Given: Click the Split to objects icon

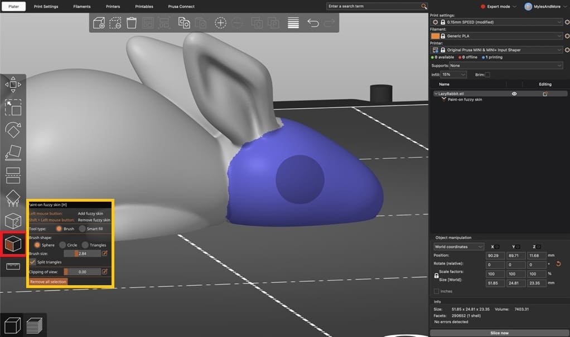Looking at the screenshot, I should coord(257,23).
